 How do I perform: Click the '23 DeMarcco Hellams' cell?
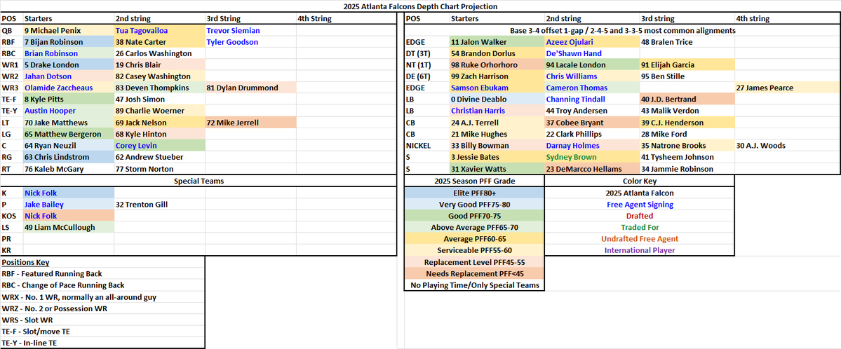(592, 168)
